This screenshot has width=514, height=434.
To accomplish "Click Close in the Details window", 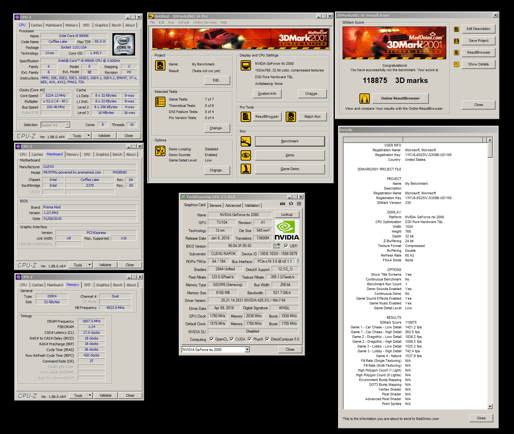I will 481,418.
